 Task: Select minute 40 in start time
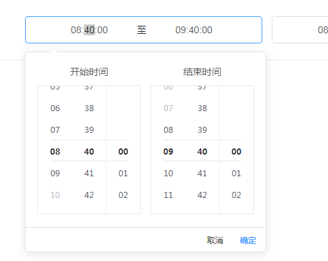pos(89,152)
